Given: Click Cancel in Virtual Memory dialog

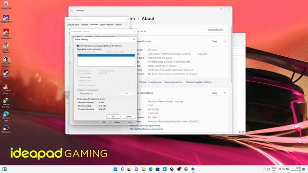Looking at the screenshot, I should [x=128, y=116].
